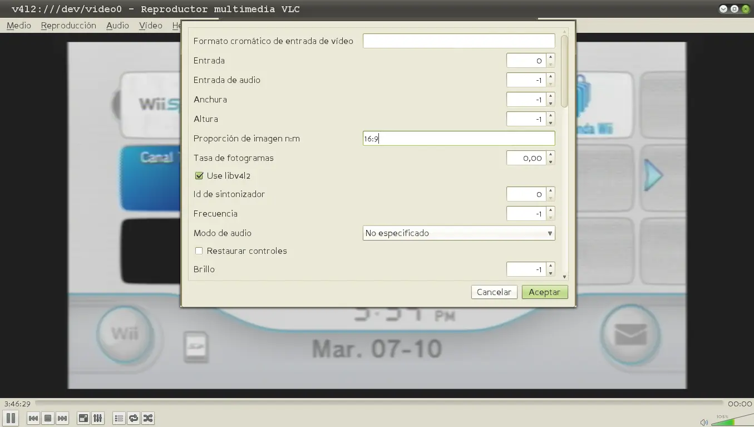Image resolution: width=754 pixels, height=427 pixels.
Task: Increase the Brillo value
Action: click(x=550, y=266)
